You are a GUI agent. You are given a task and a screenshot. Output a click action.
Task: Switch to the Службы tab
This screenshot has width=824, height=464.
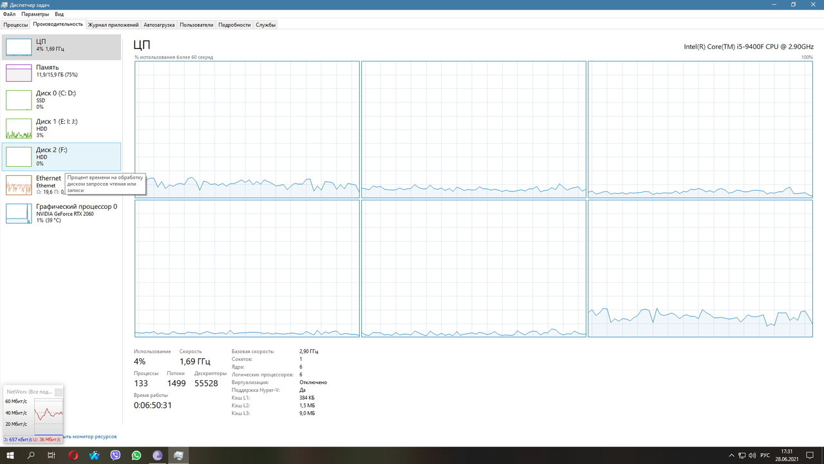265,24
